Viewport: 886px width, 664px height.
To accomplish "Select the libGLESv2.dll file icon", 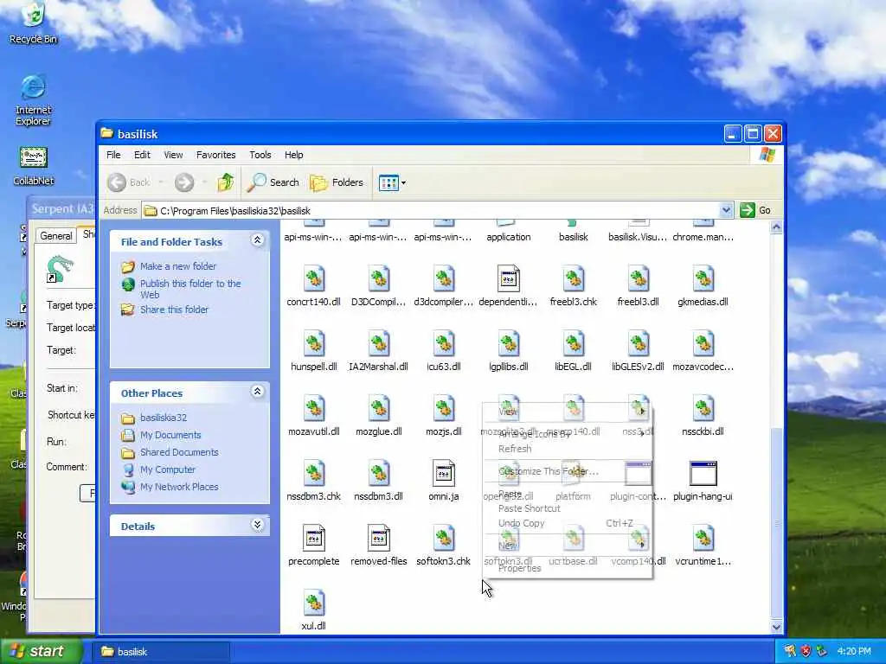I will [638, 344].
